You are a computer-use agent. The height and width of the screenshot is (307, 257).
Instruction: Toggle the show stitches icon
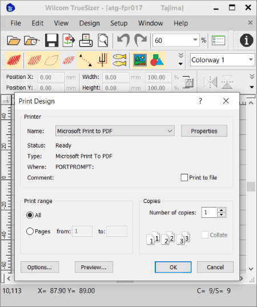(34, 60)
